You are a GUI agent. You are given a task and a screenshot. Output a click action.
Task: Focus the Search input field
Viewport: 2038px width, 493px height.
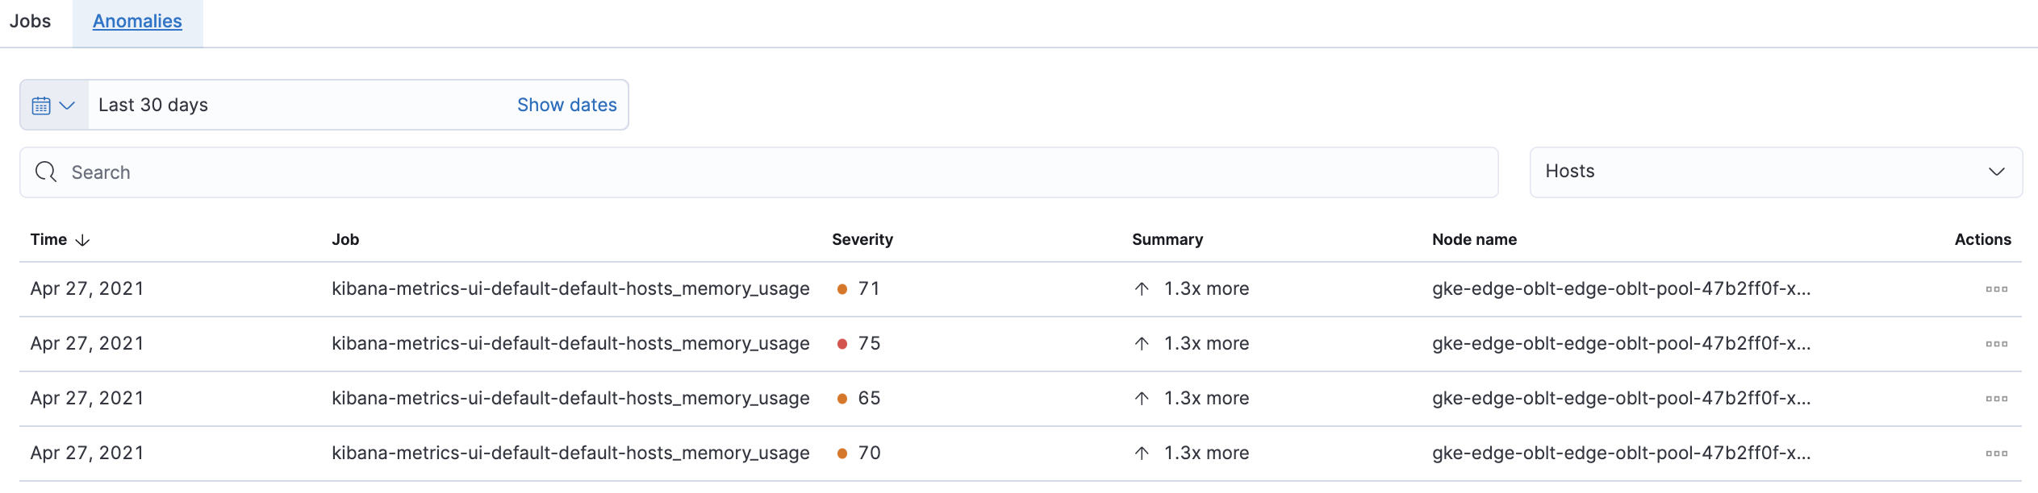(759, 172)
